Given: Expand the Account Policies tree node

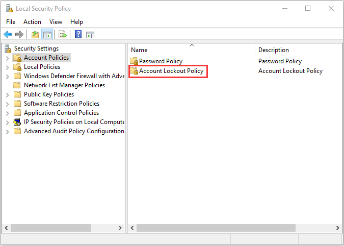Looking at the screenshot, I should click(x=8, y=58).
